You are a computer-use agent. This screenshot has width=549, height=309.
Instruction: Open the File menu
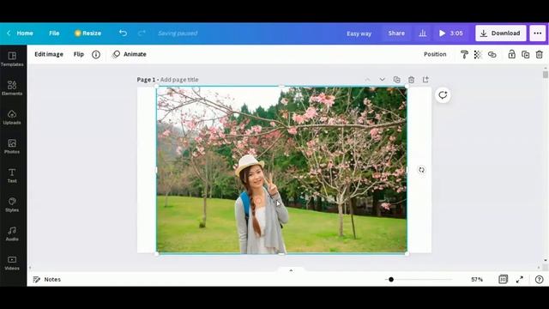click(54, 33)
